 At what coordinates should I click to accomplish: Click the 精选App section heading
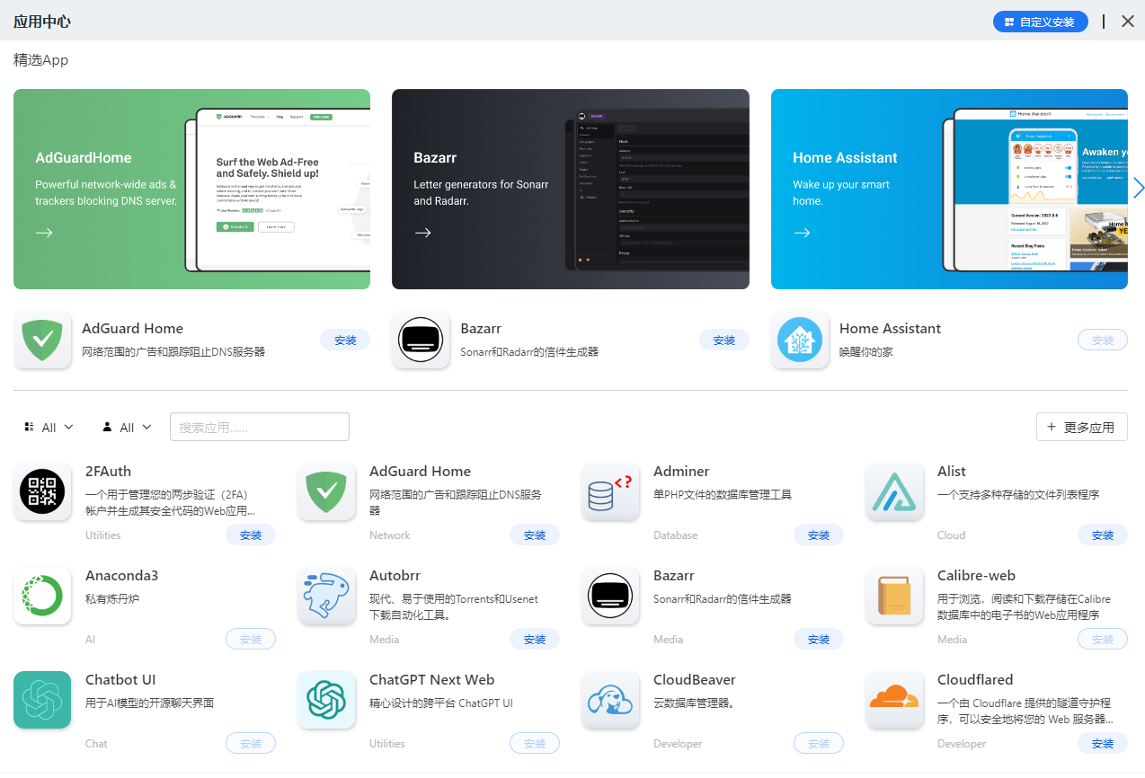(x=40, y=60)
